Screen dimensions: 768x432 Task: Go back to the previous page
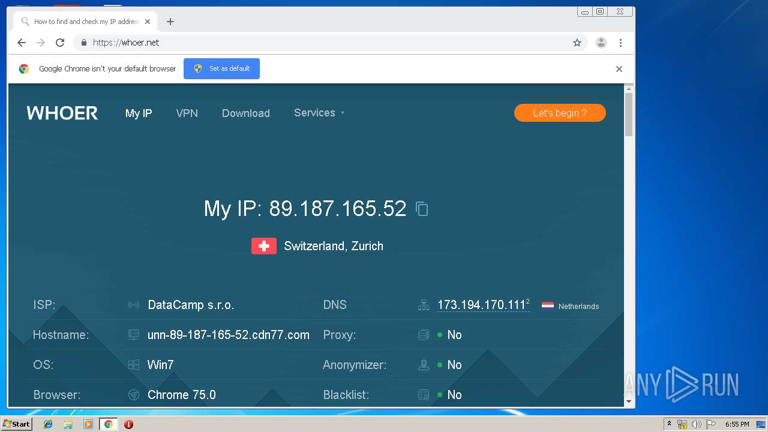[22, 43]
